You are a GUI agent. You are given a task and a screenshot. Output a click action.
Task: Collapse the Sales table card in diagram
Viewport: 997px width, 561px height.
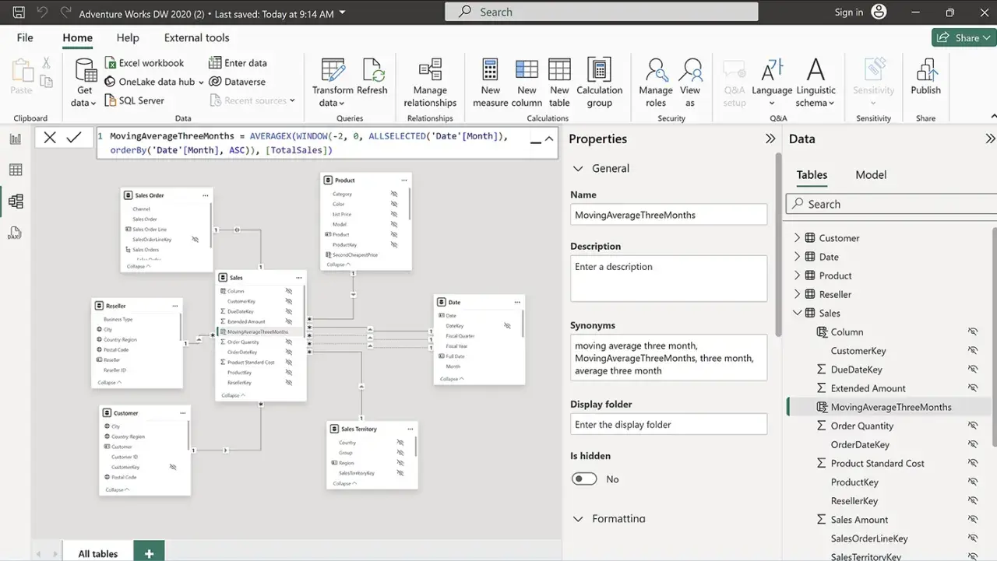pos(233,395)
